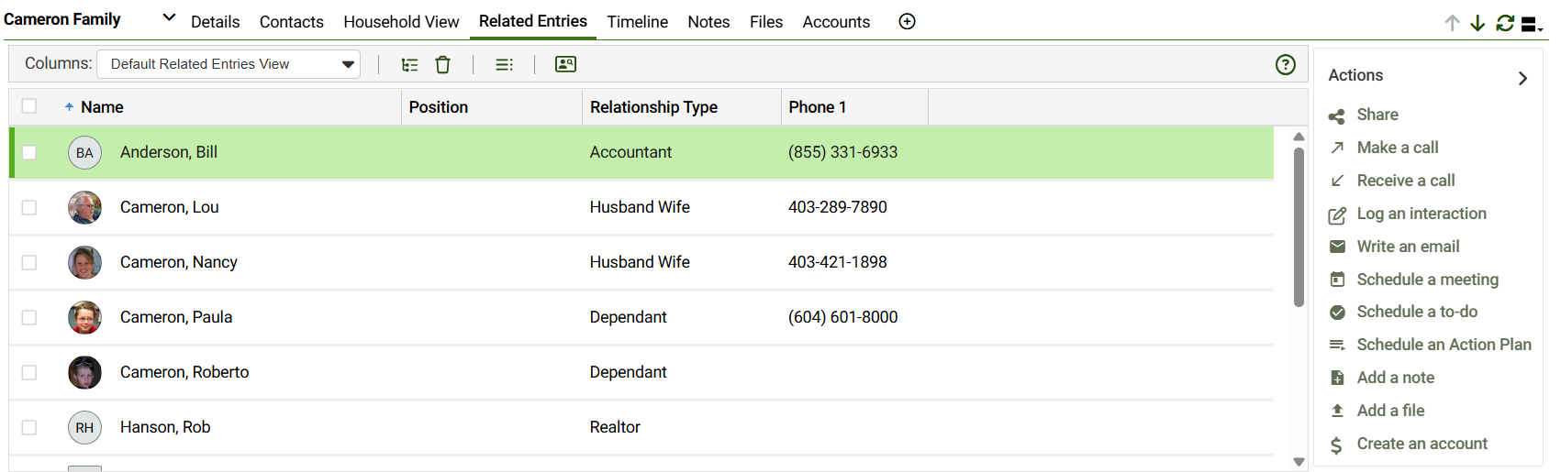Open the Household View tab
Image resolution: width=1561 pixels, height=472 pixels.
click(401, 22)
